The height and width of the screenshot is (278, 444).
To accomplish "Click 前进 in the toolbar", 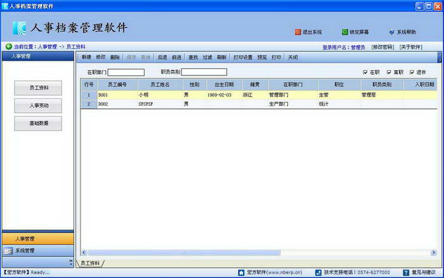I will [176, 57].
